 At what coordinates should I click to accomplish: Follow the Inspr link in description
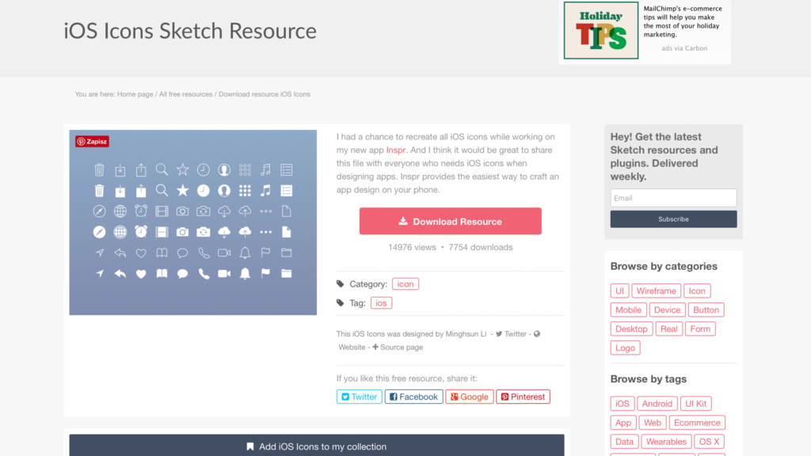[x=396, y=150]
